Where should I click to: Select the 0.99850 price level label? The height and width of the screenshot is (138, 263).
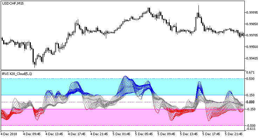pos(252,24)
